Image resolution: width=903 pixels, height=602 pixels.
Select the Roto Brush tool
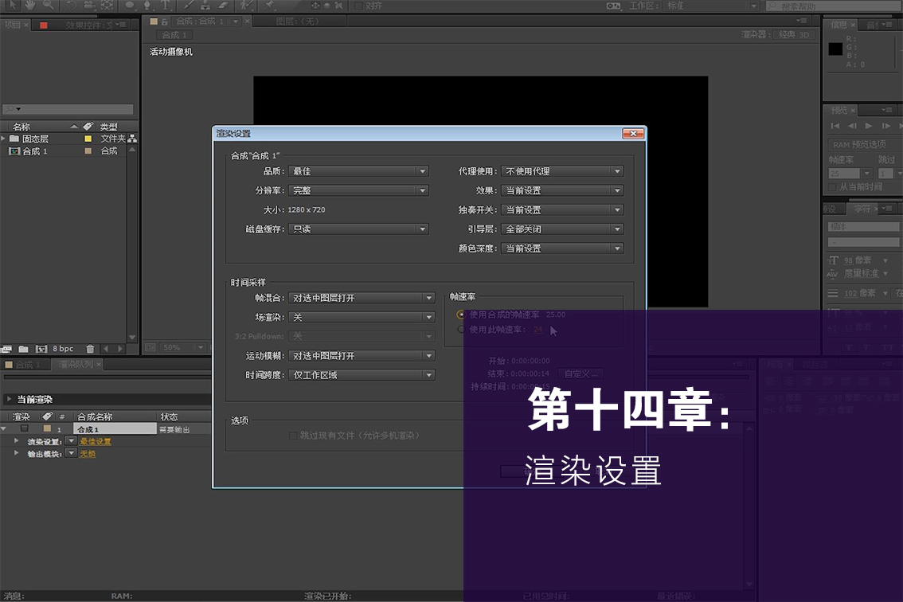pos(247,5)
